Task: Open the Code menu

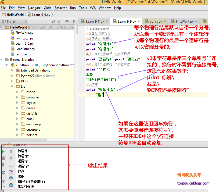Action: [x=48, y=8]
